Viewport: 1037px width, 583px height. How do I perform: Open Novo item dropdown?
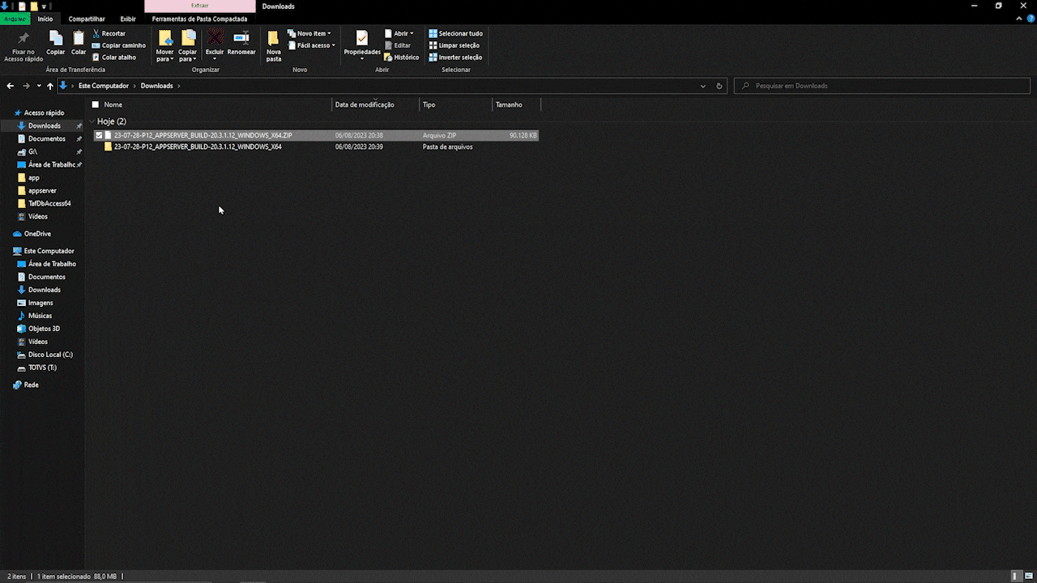(309, 34)
